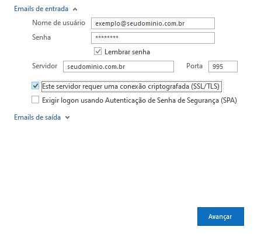Screen dimensions: 261x234
Task: Uncheck the SSL/TLS encrypted connection checkbox
Action: tap(36, 86)
